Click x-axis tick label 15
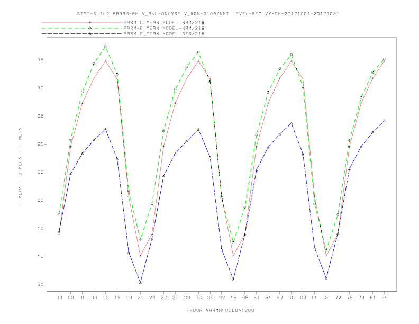 (117, 298)
